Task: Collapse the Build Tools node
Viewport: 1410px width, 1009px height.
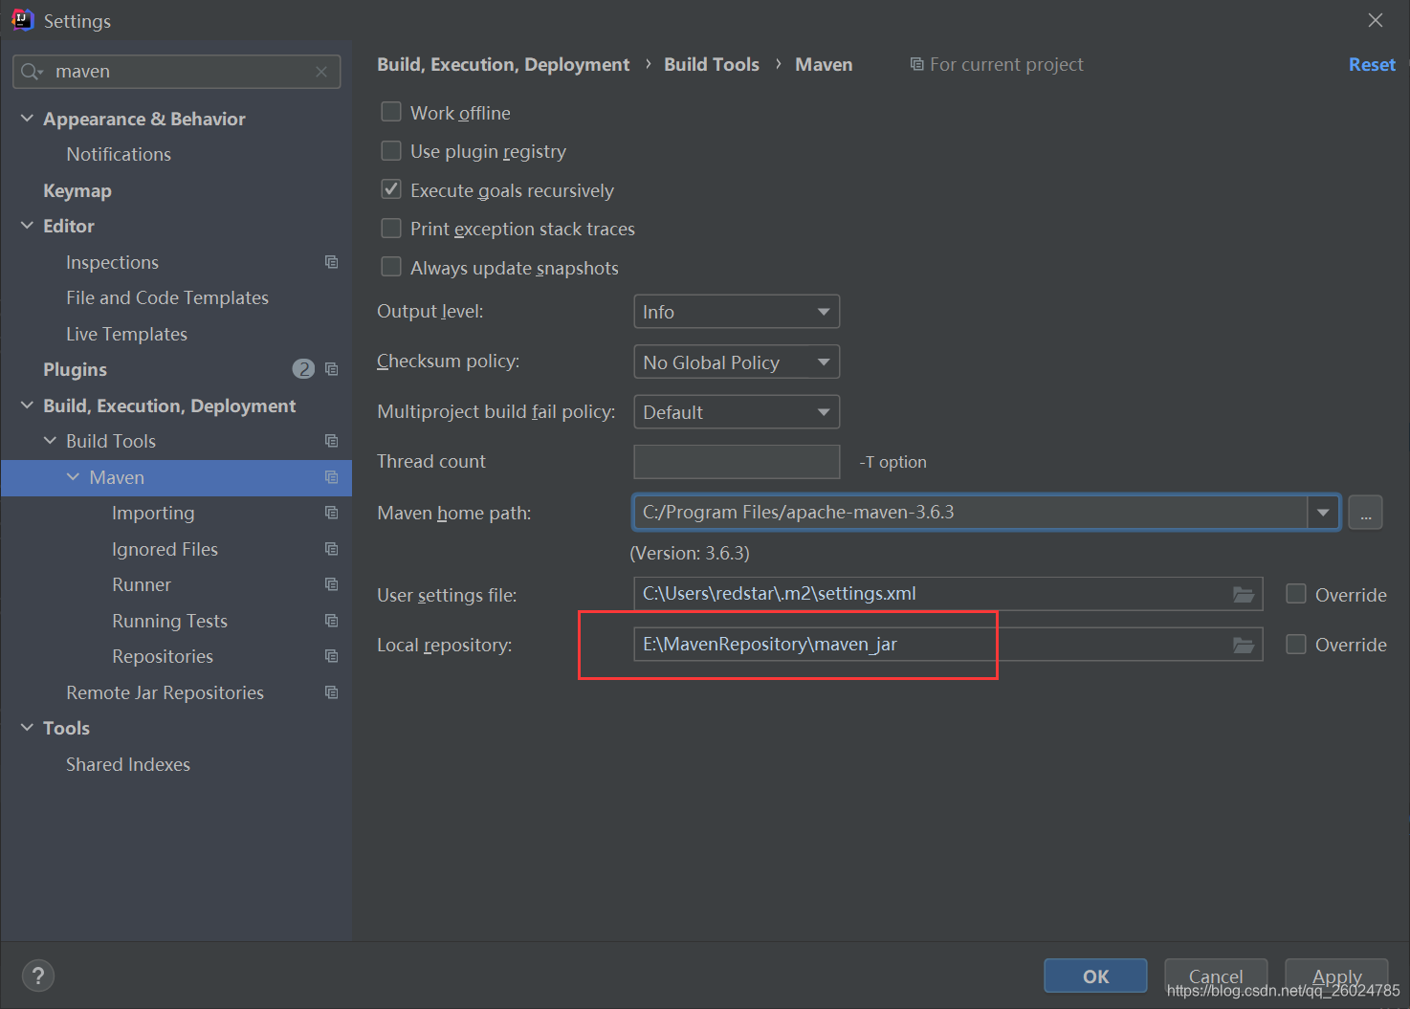Action: pyautogui.click(x=50, y=441)
